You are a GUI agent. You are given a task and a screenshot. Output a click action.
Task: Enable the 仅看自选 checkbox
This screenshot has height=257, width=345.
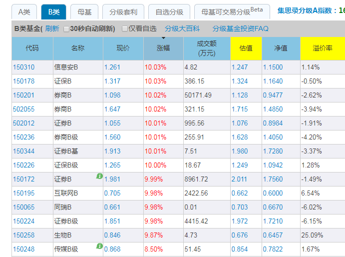pos(125,29)
